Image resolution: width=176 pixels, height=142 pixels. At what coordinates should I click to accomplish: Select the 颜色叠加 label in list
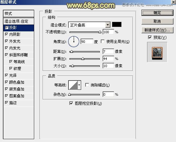(17, 82)
